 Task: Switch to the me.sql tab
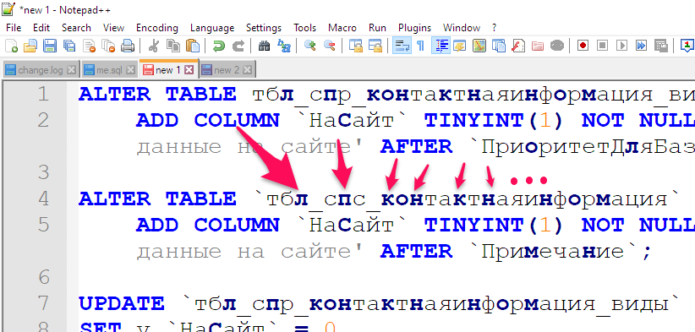[x=108, y=70]
